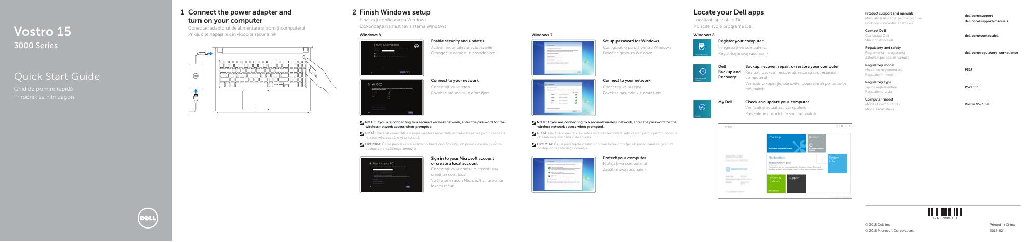Click the NOTĂ icon under Windows 8
The width and height of the screenshot is (1031, 242).
pyautogui.click(x=362, y=133)
